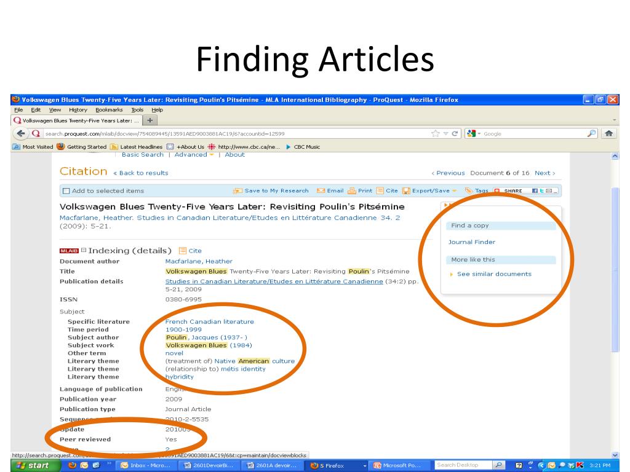This screenshot has height=472, width=630.
Task: Bookmark page with the star icon
Action: pos(435,133)
